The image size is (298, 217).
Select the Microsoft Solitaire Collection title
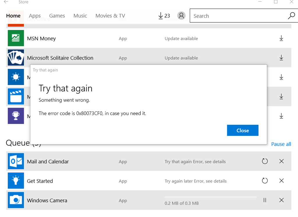click(x=60, y=58)
